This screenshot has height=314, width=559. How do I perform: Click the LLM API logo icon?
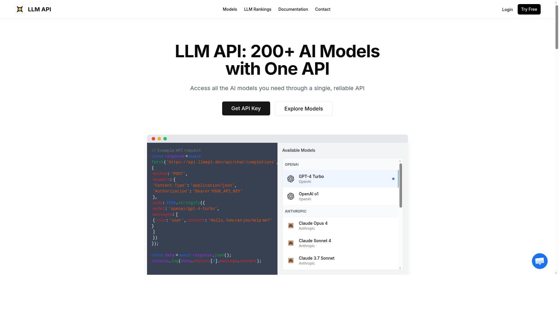(20, 9)
